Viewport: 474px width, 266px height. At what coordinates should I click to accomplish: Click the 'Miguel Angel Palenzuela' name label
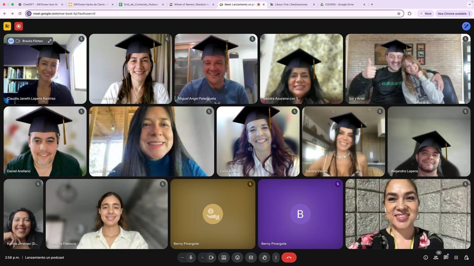(197, 99)
